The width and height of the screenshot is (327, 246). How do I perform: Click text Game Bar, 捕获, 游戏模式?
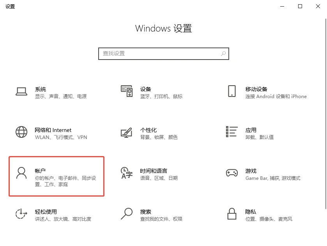273,178
